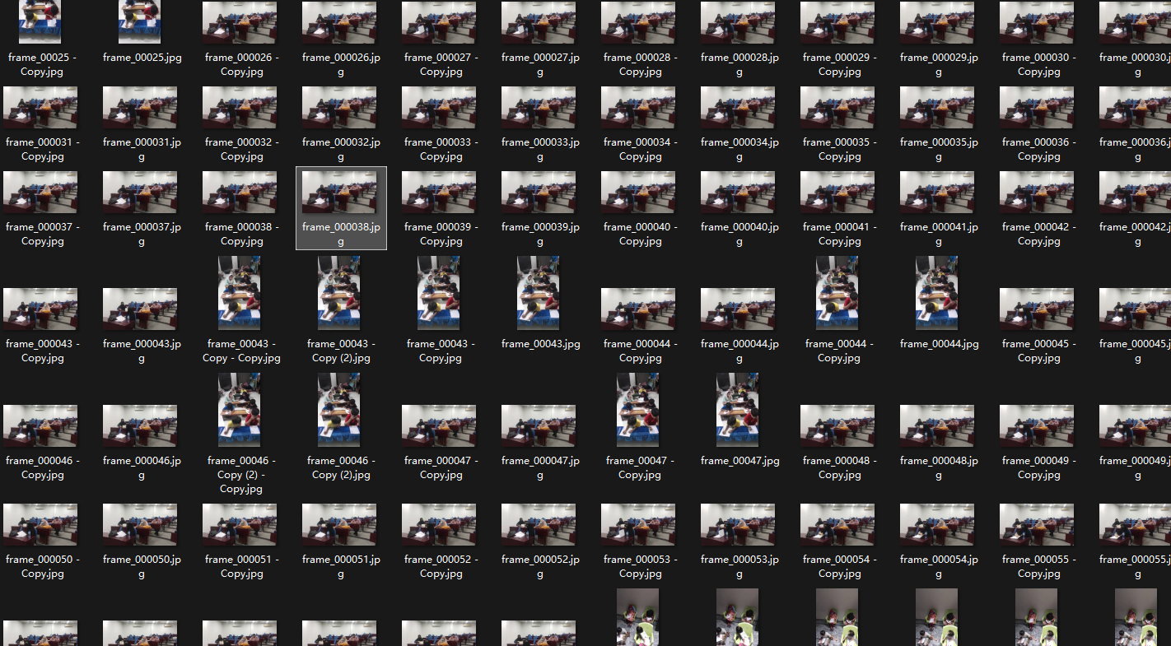This screenshot has height=646, width=1171.
Task: Click the file name frame_000050.jpg
Action: 142,567
